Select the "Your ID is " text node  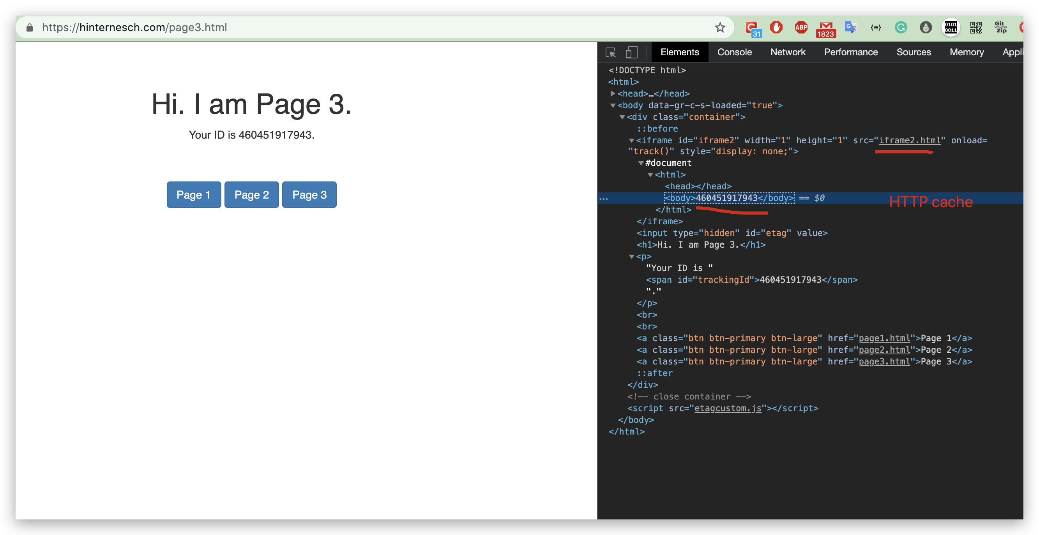[x=679, y=268]
